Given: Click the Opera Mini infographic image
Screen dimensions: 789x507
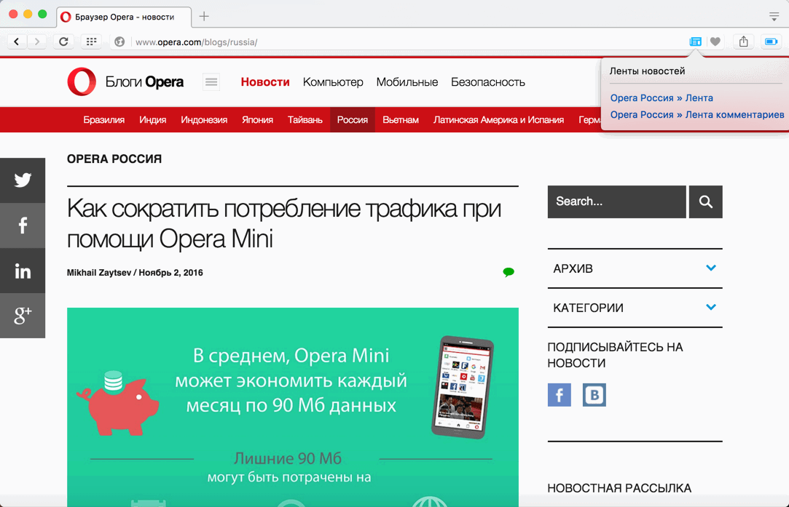Looking at the screenshot, I should [292, 407].
